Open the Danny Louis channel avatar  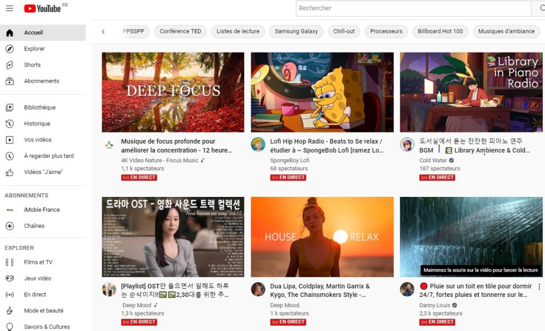pos(407,289)
